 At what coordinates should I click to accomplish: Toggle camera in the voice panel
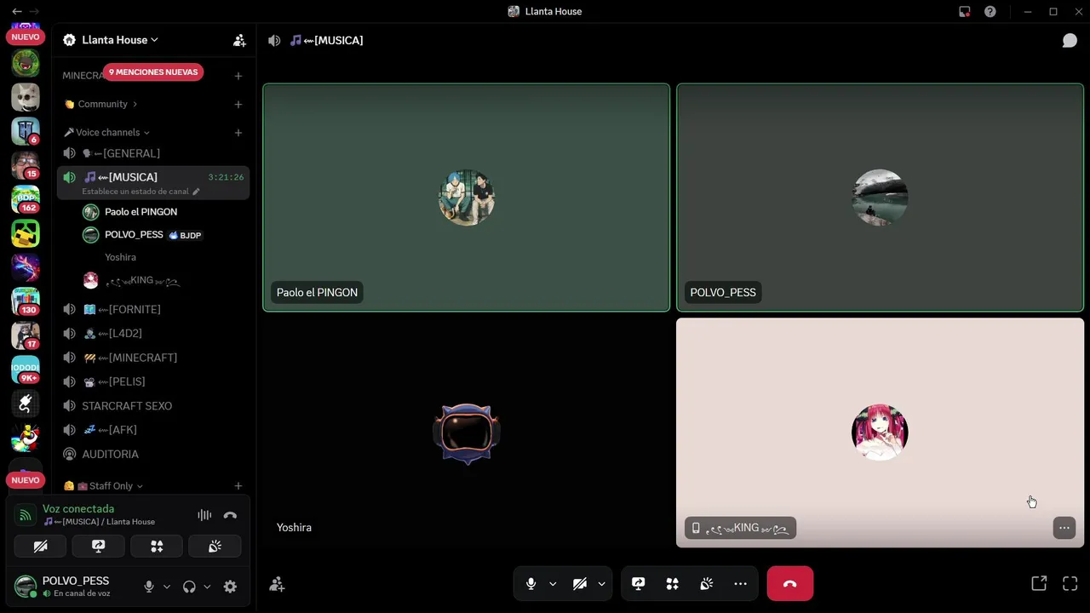tap(40, 547)
